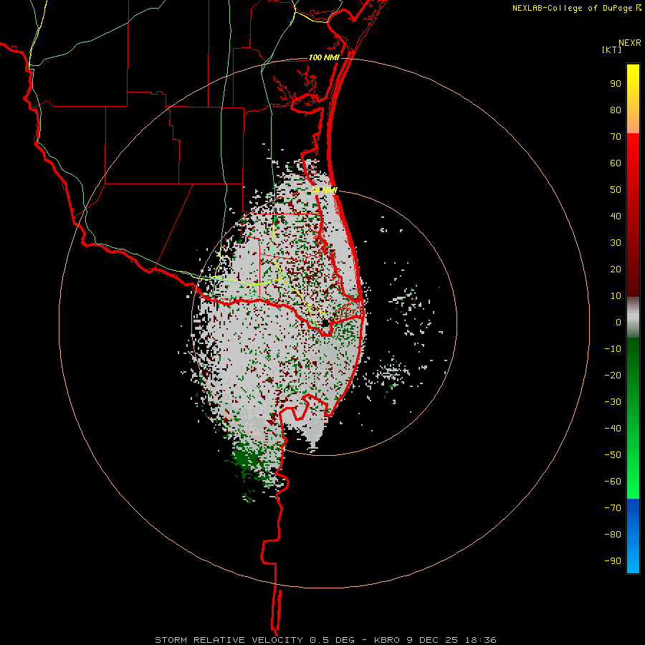The image size is (645, 645).
Task: Click the 50 NMI range ring label
Action: point(324,190)
